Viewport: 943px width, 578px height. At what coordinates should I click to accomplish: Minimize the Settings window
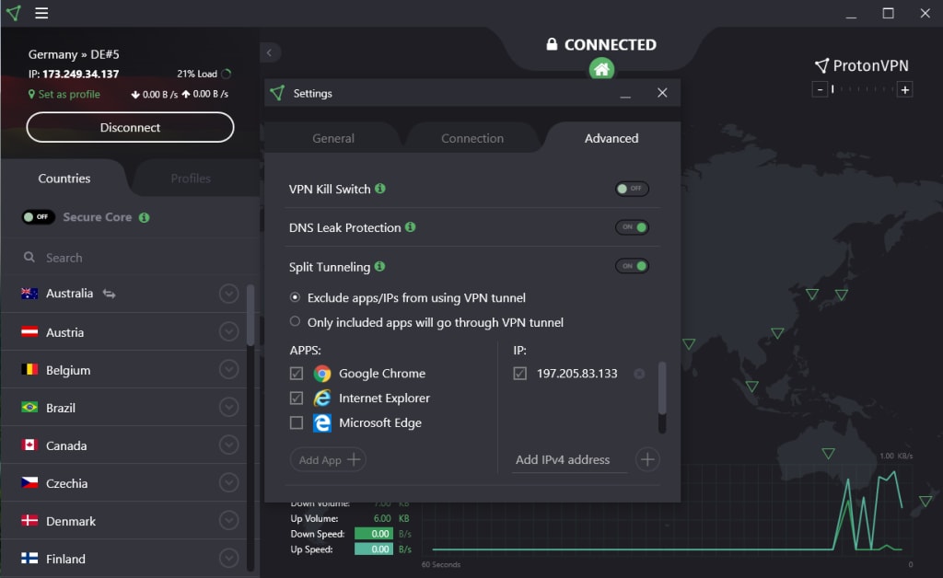pyautogui.click(x=625, y=94)
